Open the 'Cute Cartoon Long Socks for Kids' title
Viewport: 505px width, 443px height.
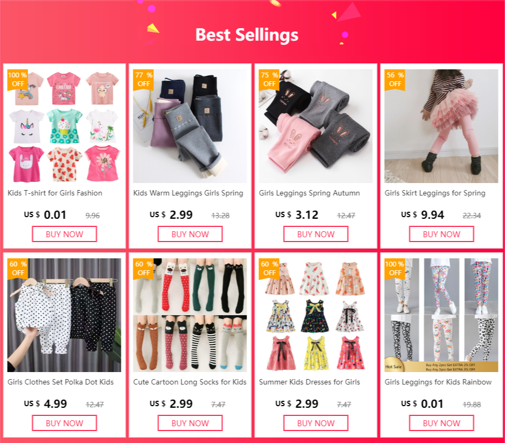pos(190,382)
